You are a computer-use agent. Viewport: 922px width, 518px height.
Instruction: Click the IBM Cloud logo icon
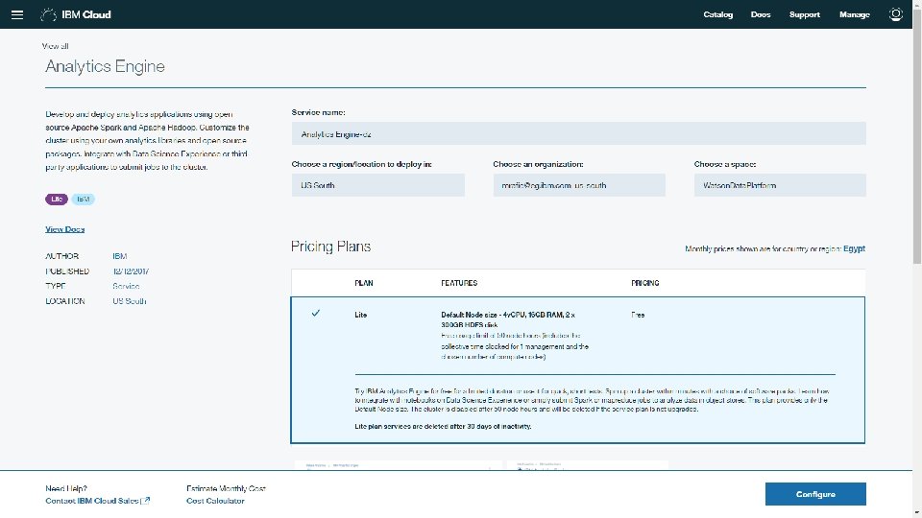[x=46, y=14]
